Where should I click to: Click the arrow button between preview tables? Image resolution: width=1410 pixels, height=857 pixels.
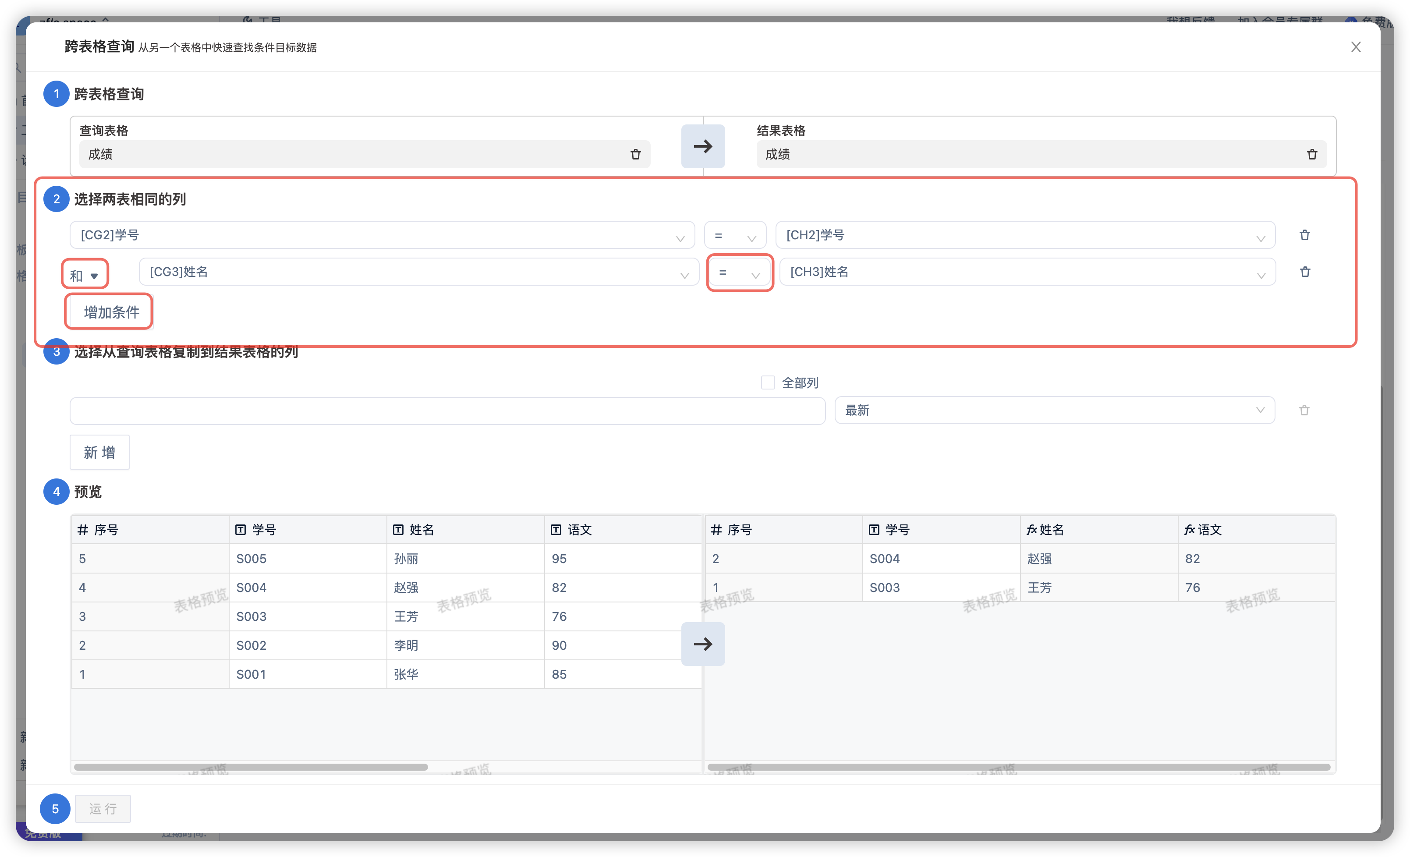(703, 644)
